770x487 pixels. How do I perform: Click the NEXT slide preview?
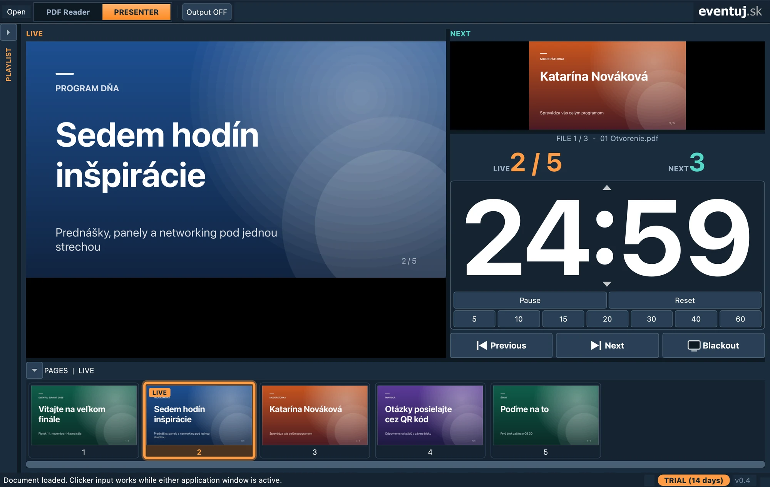point(607,85)
